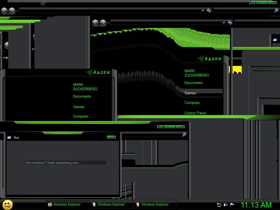Open MARK ZUCKERBERG in the left Start menu
Screen dimensions: 280x210
[x=85, y=87]
